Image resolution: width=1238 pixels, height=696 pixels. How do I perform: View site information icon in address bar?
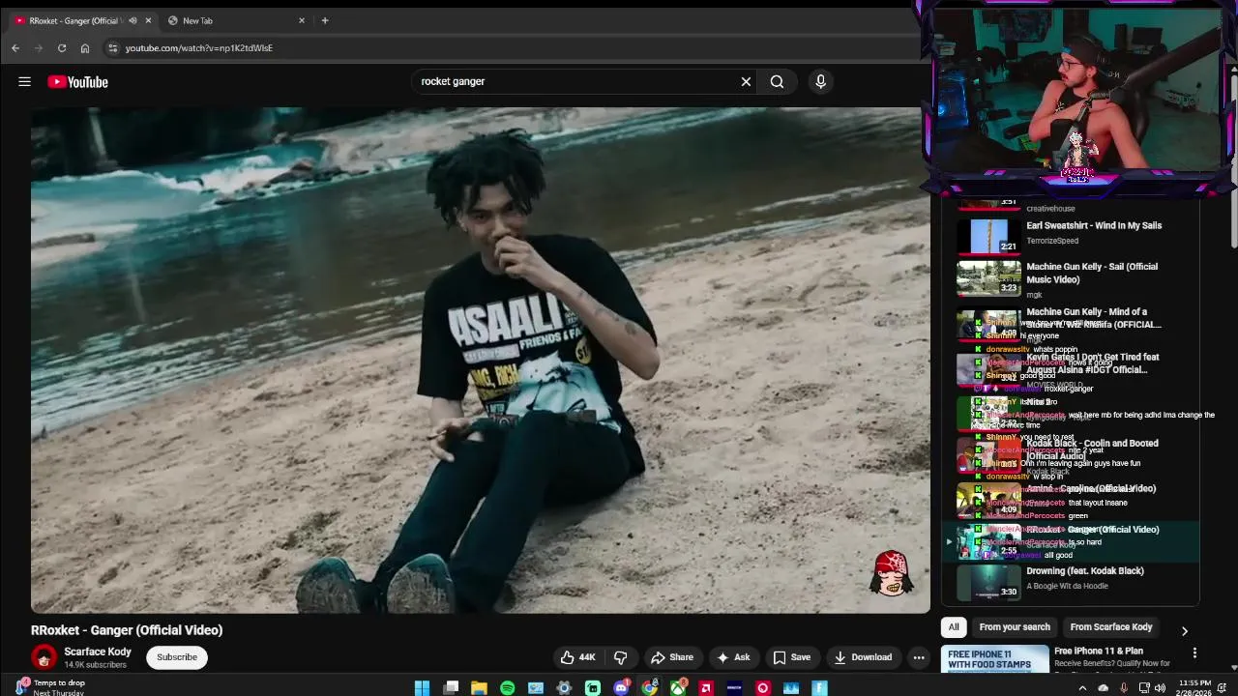(x=112, y=47)
